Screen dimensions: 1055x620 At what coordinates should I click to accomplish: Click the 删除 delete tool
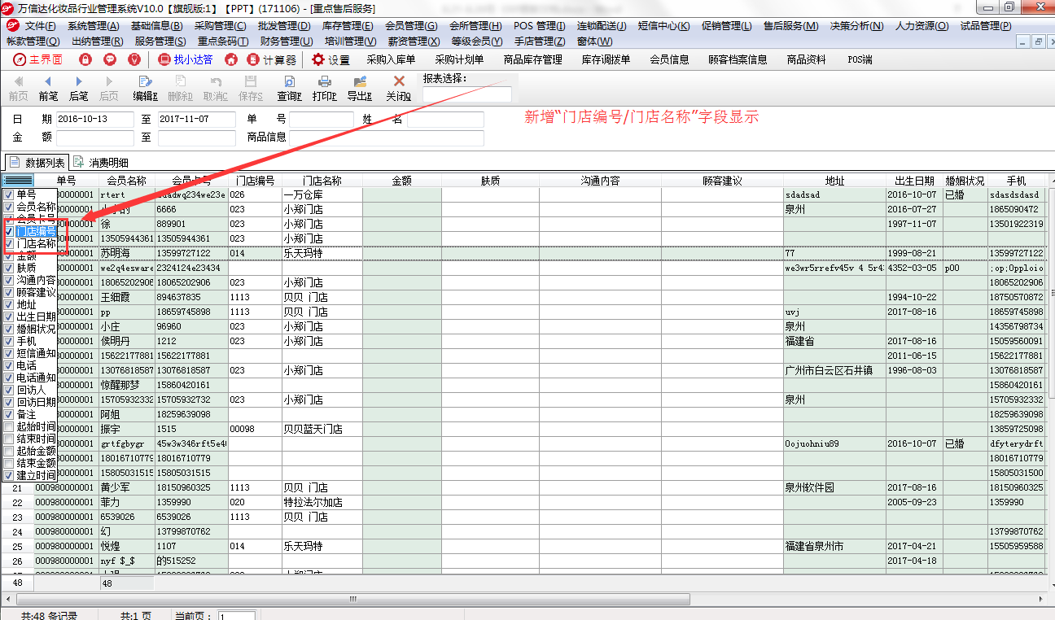(180, 88)
